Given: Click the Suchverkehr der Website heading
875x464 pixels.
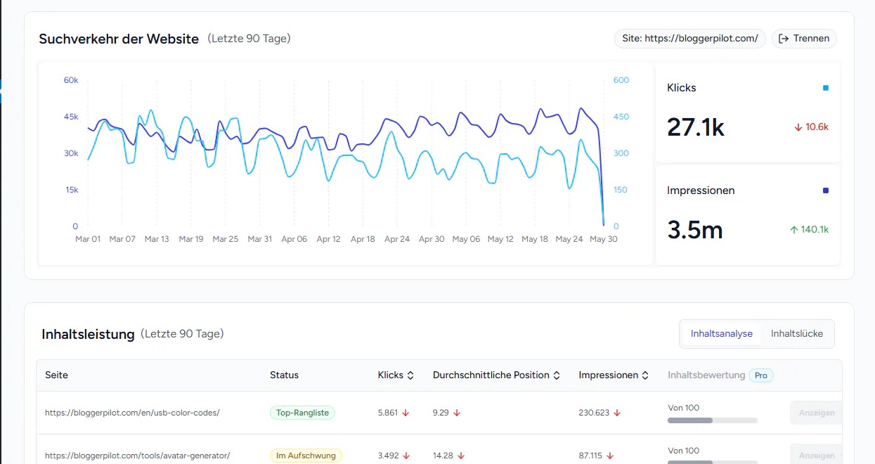Looking at the screenshot, I should click(x=119, y=39).
